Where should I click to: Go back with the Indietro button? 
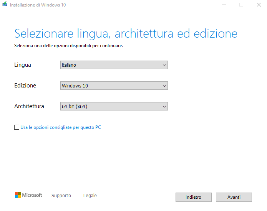click(x=194, y=197)
